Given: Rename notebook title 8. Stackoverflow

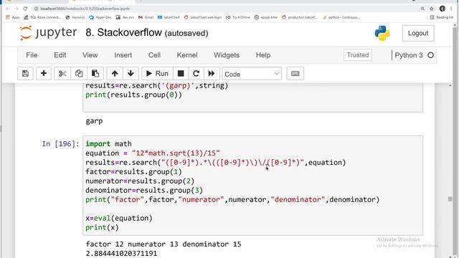Looking at the screenshot, I should click(123, 32).
